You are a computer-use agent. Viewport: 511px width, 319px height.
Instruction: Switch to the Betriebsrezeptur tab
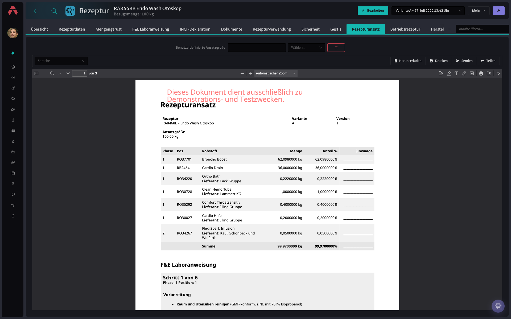click(x=405, y=29)
